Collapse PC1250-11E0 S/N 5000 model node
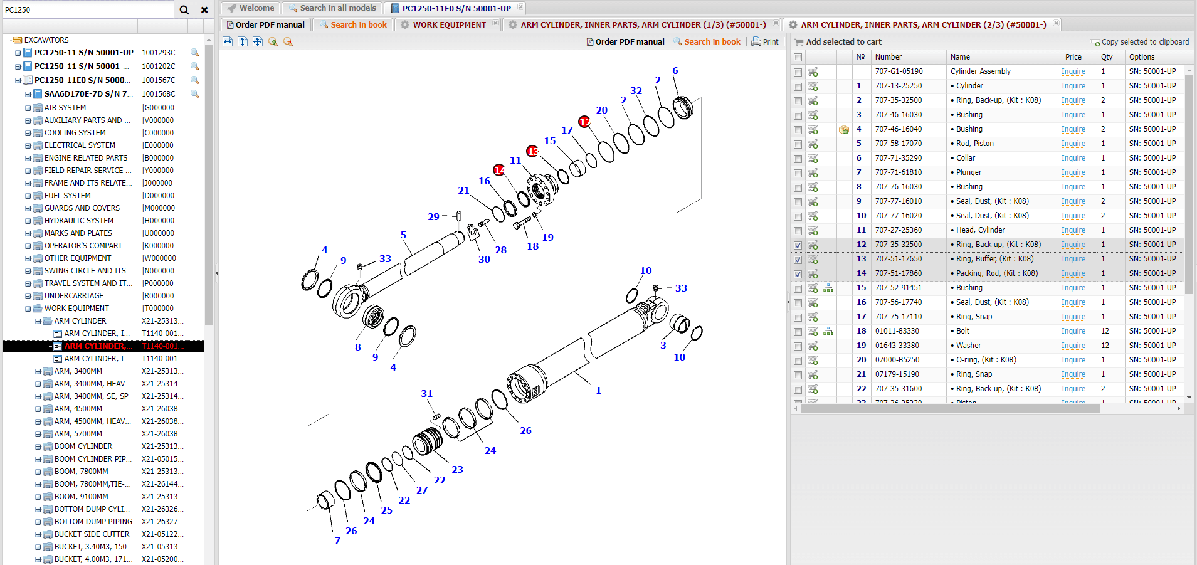 [18, 80]
